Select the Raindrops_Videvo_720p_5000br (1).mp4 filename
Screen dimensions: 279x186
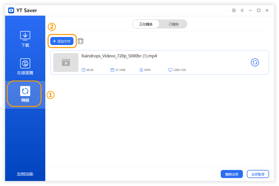pyautogui.click(x=119, y=56)
